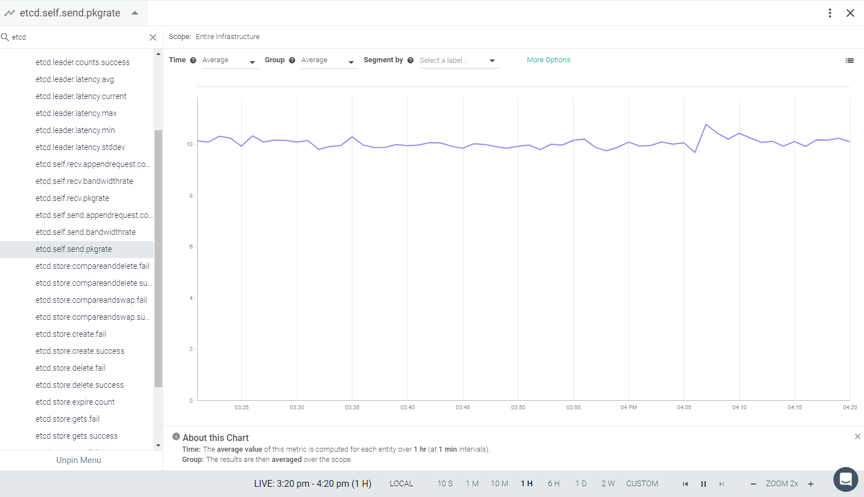Viewport: 864px width, 497px height.
Task: Show help for the Time aggregation
Action: (x=193, y=61)
